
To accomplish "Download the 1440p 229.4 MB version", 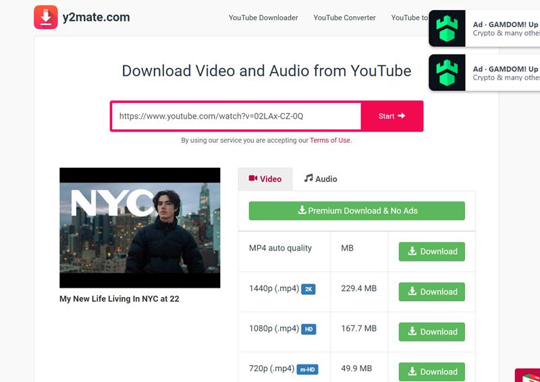I will click(x=432, y=292).
